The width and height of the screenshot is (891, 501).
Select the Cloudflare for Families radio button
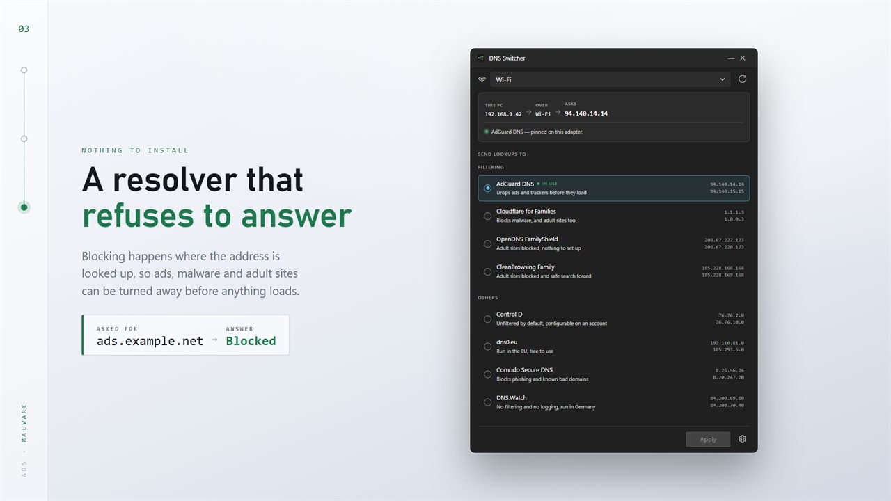click(x=487, y=216)
